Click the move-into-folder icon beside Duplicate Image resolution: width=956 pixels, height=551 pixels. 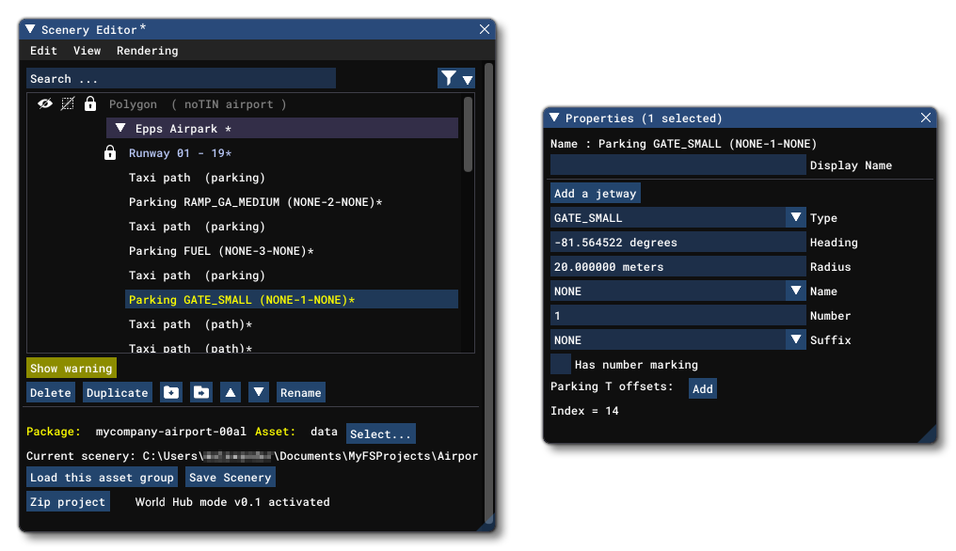(x=201, y=393)
